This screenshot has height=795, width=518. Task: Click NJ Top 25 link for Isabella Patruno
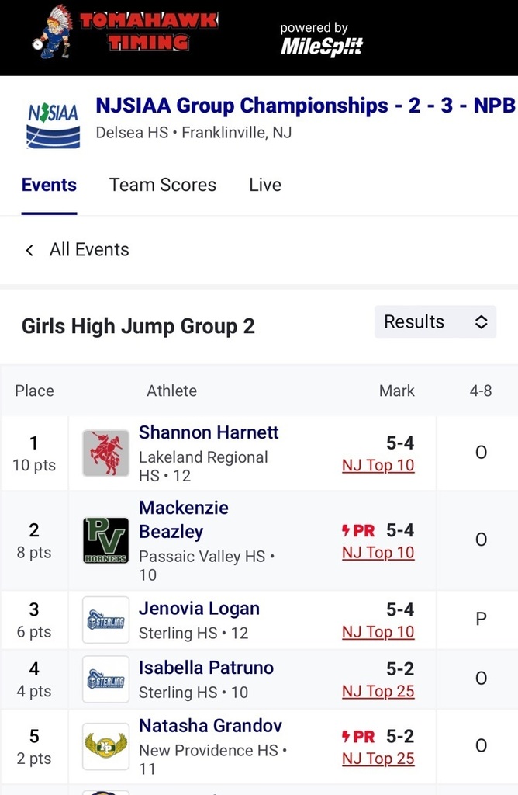378,691
